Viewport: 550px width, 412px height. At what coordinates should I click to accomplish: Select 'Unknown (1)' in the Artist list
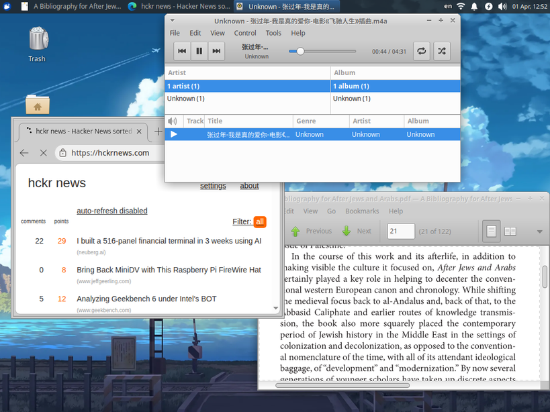tap(247, 99)
